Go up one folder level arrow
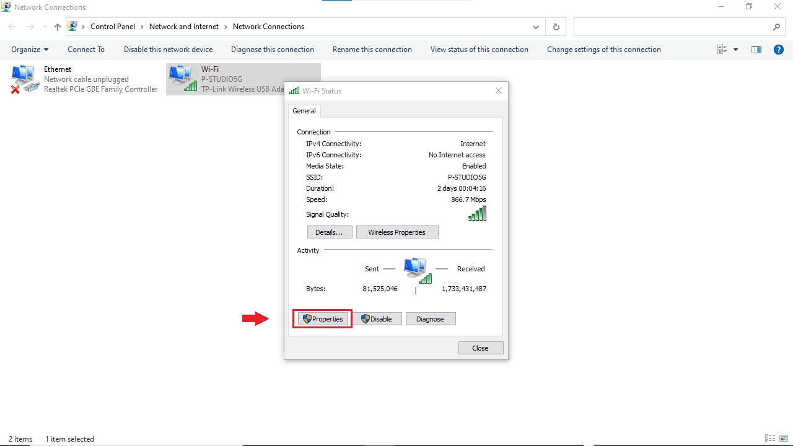 point(58,27)
